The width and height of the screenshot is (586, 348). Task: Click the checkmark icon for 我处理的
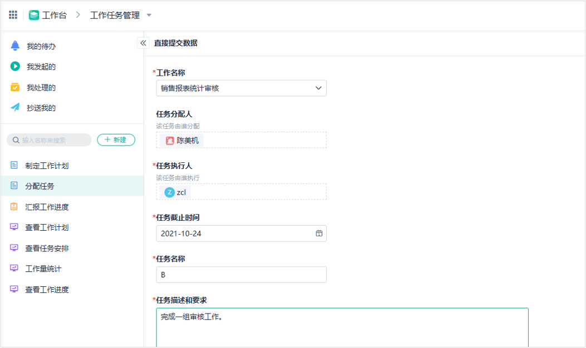pyautogui.click(x=15, y=87)
